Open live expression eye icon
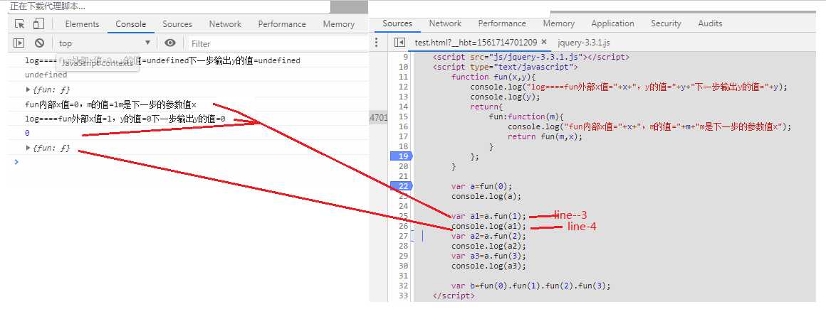The height and width of the screenshot is (314, 826). click(169, 43)
